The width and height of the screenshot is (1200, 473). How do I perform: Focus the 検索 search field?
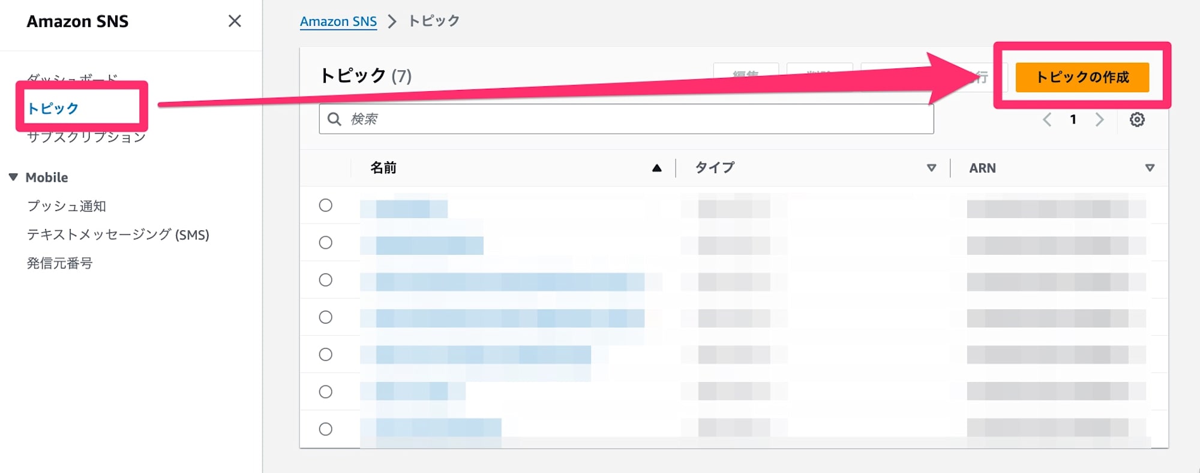click(626, 119)
